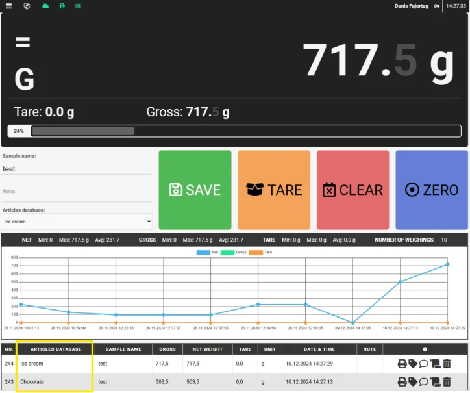Click NET Avg: 231.7 statistic
This screenshot has width=470, height=393.
107,240
